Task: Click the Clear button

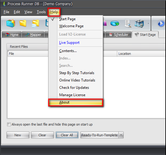Action: point(42,135)
